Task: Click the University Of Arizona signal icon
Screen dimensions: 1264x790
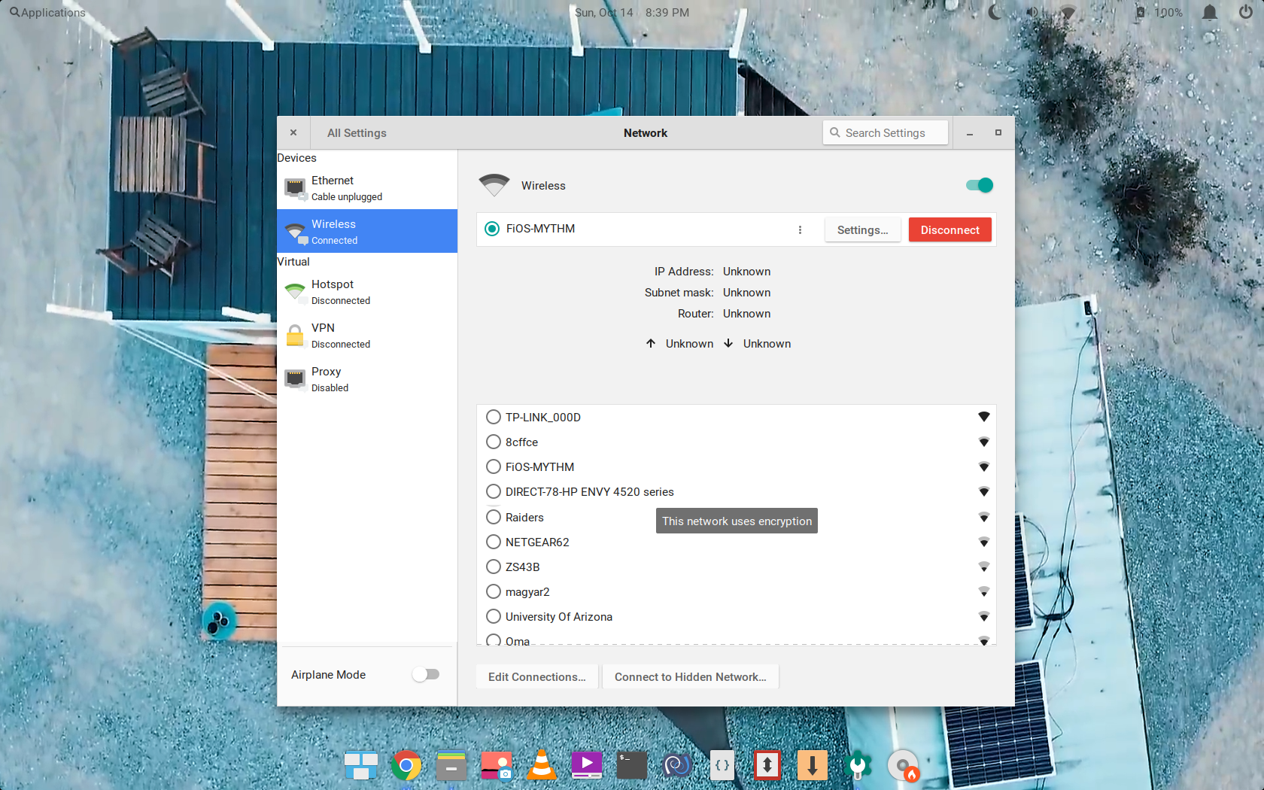Action: 983,616
